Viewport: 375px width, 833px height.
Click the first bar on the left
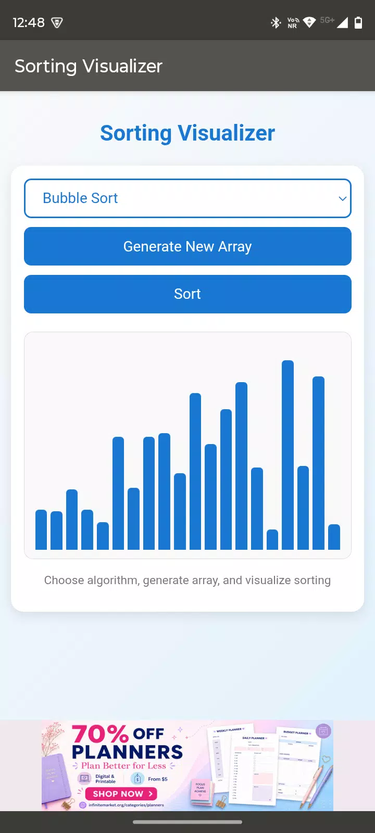tap(41, 530)
